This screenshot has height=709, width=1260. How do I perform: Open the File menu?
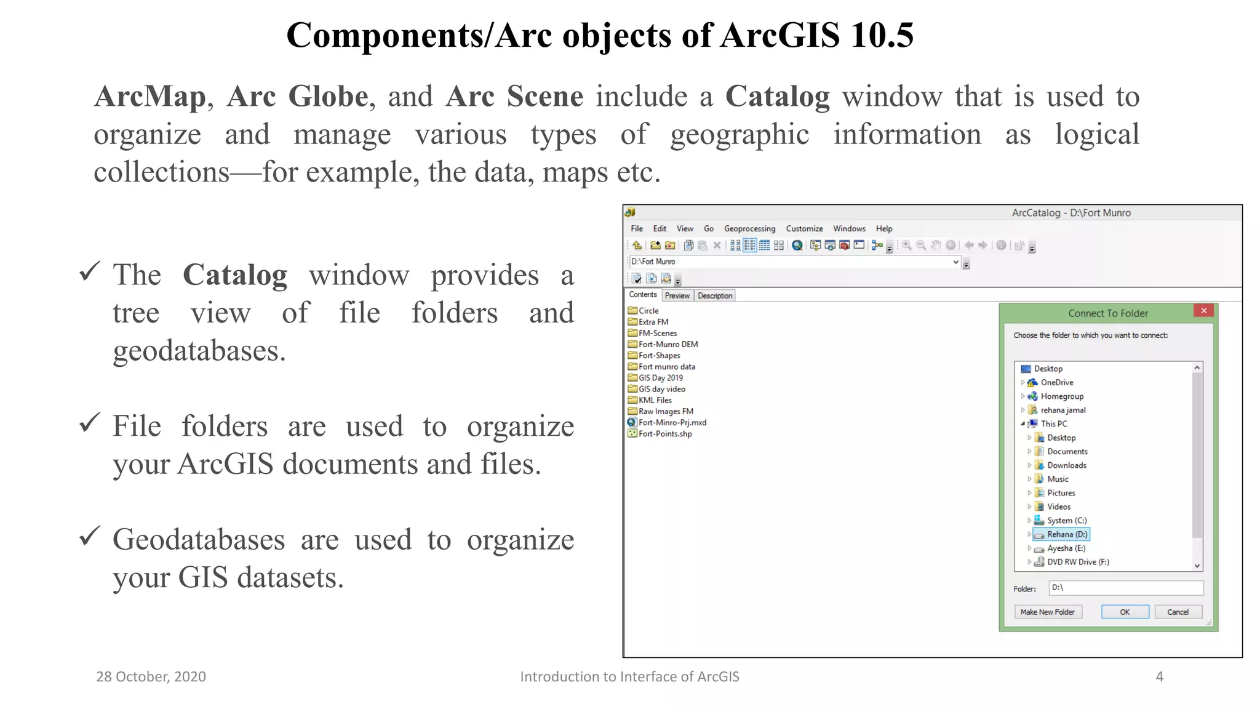(637, 229)
